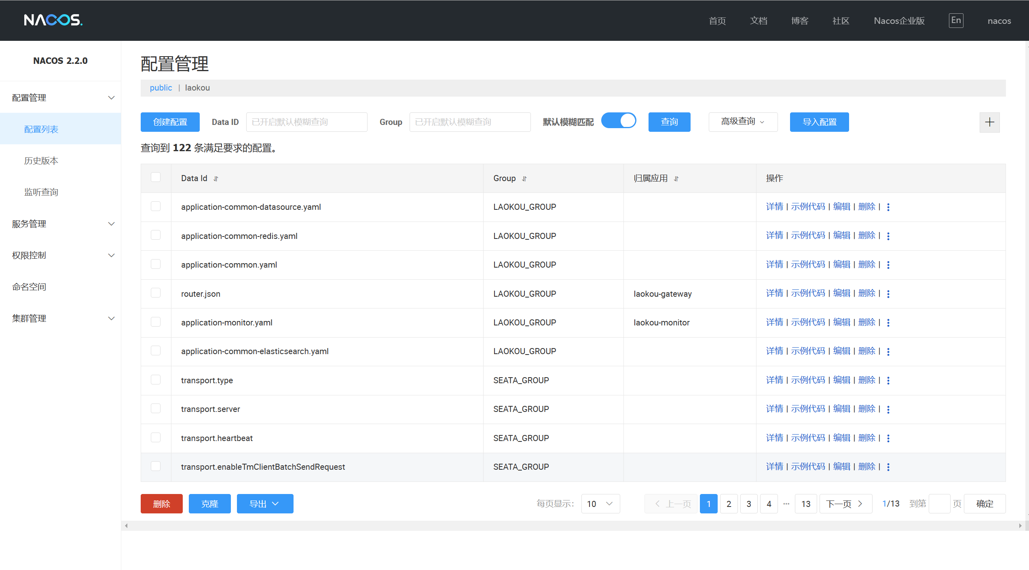Screen dimensions: 1029x570
Task: Click the 创建配置 button
Action: (x=170, y=122)
